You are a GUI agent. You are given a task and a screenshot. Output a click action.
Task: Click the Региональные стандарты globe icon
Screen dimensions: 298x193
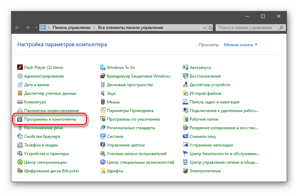(x=103, y=128)
